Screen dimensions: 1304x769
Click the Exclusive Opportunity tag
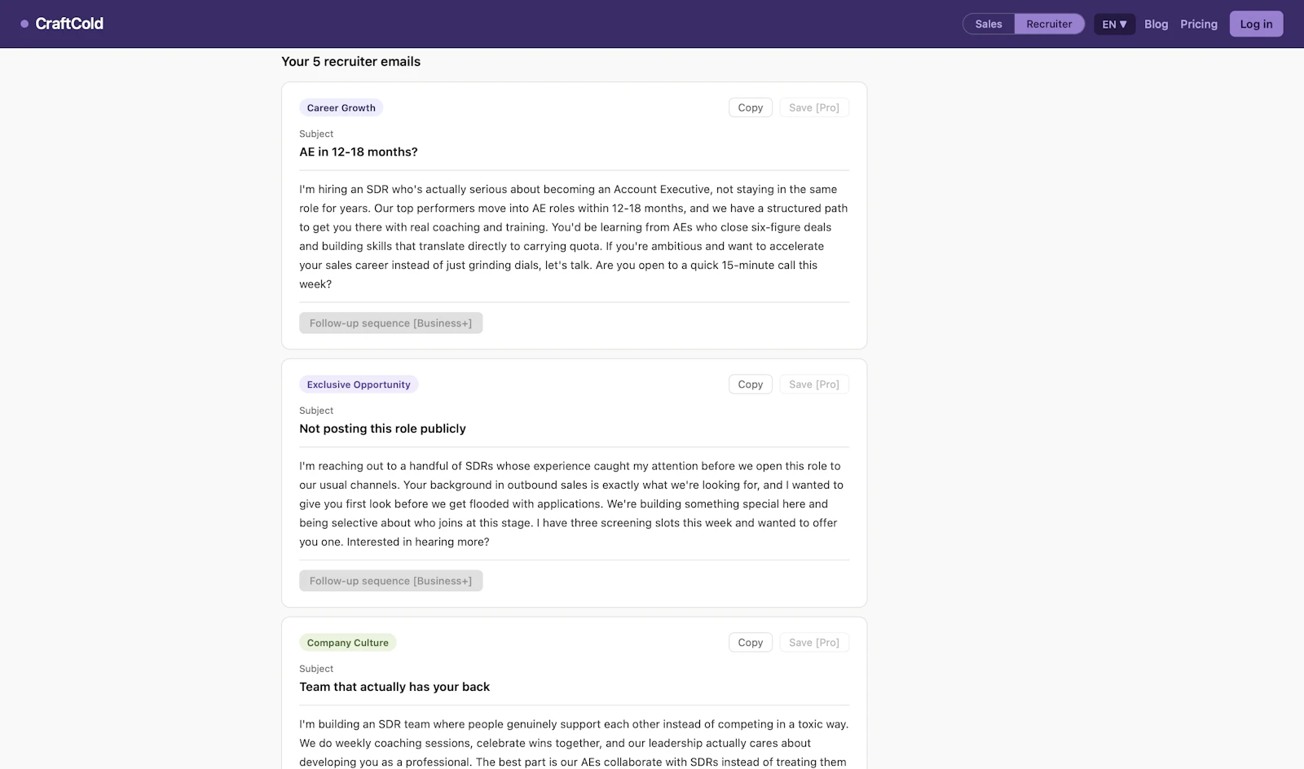click(359, 384)
